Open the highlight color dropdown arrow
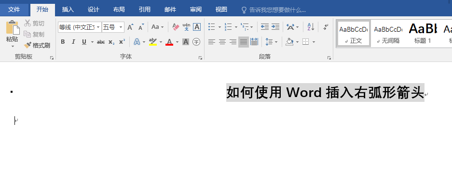452x184 pixels. (x=161, y=42)
